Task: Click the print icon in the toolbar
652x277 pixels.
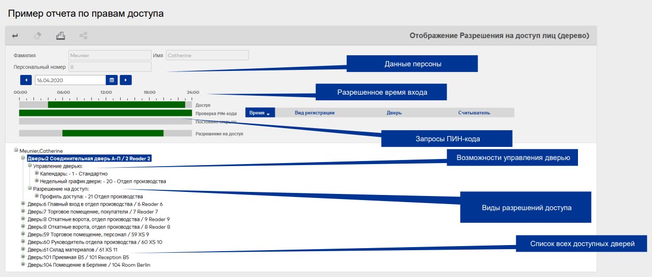Action: click(60, 36)
